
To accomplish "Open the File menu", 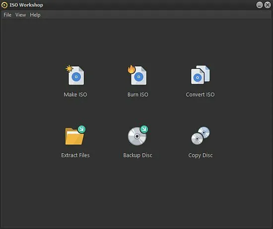I will click(7, 15).
